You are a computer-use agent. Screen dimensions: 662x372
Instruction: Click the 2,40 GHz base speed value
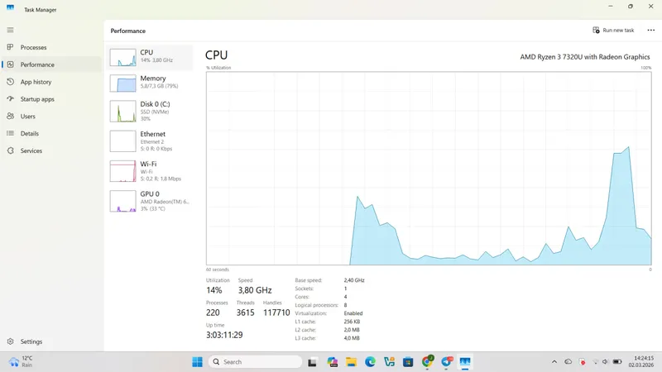coord(354,280)
